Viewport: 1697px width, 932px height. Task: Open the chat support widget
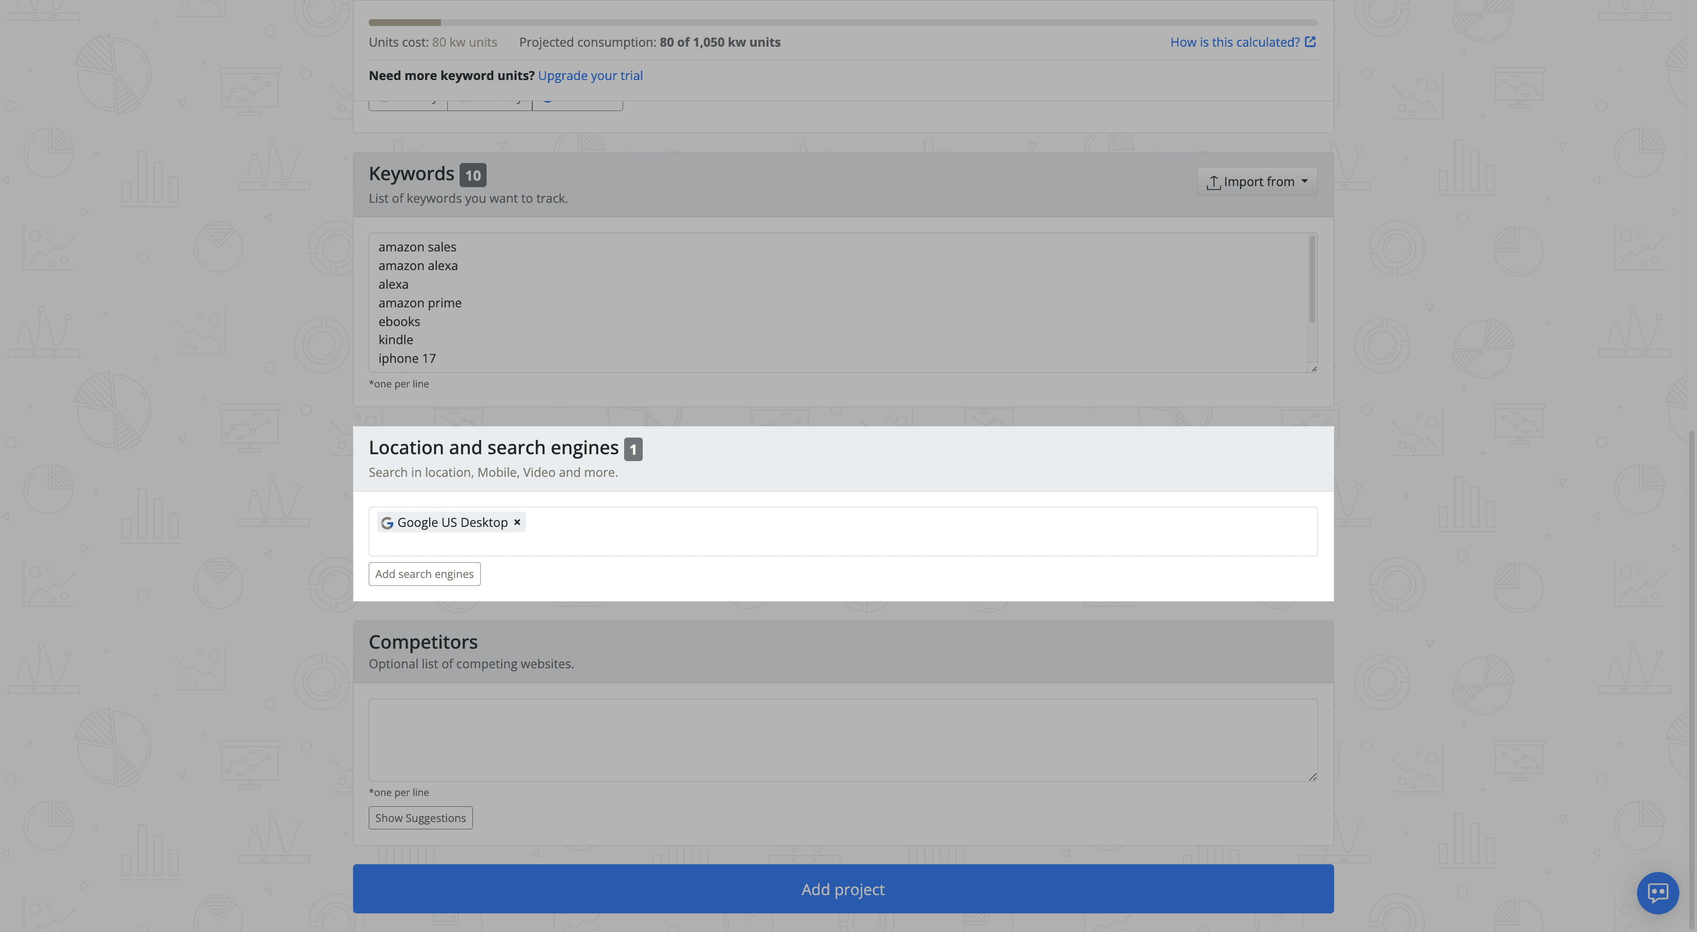point(1658,893)
